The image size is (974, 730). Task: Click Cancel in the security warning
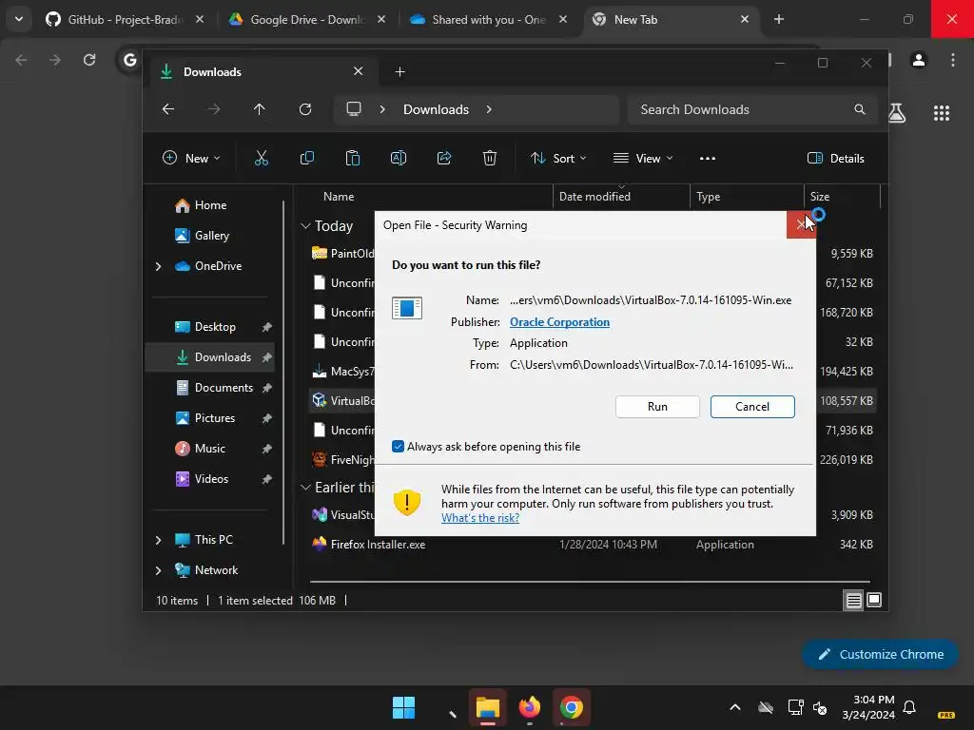click(x=752, y=407)
